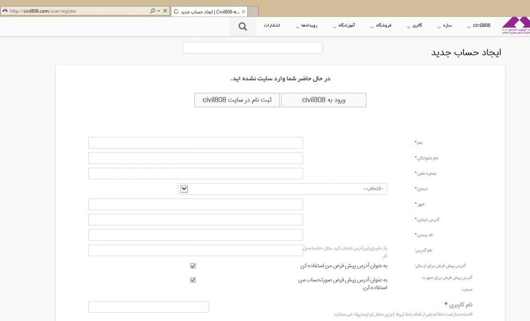Open the فروشگاه navigation menu
Viewport: 530px width, 321px height.
(x=384, y=25)
